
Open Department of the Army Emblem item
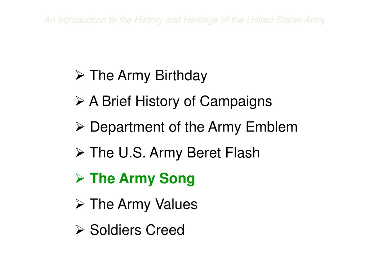(x=194, y=127)
